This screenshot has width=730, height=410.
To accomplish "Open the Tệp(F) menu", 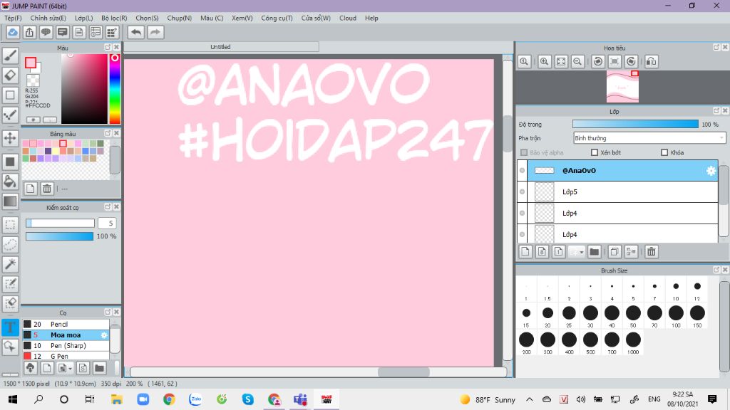I will (x=13, y=18).
